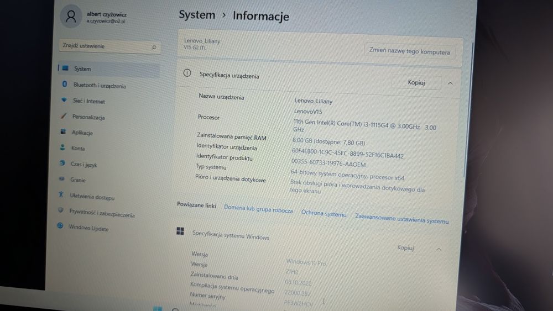Click the processor value i3-1115G4
Viewport: 553px width, 311px height.
(x=364, y=126)
